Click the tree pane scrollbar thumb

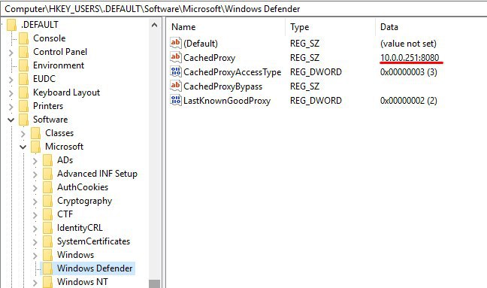tap(154, 283)
